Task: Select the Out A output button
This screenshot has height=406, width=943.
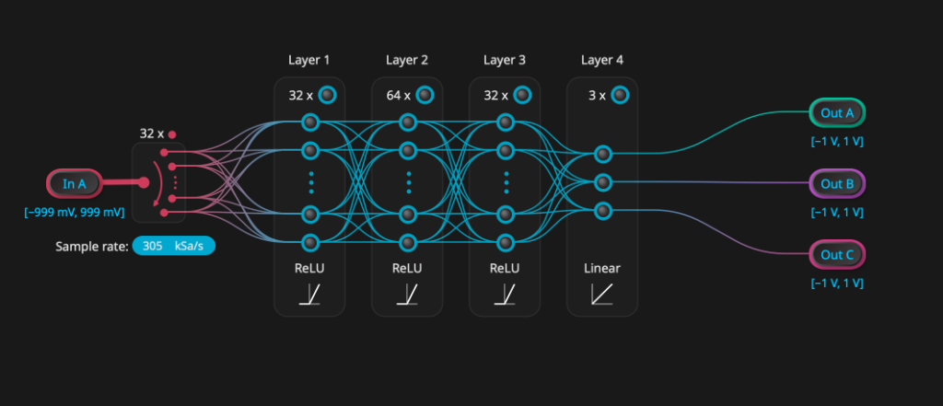Action: (x=837, y=112)
